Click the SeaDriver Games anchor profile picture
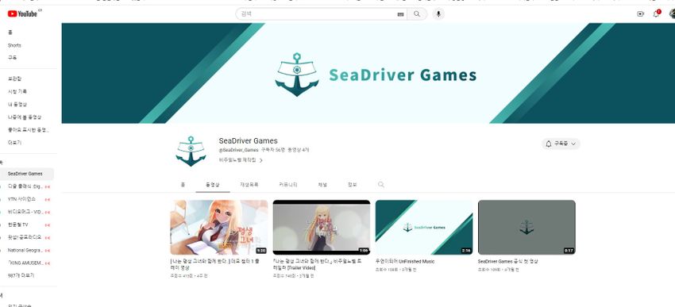Screen dimensions: 675x307 pos(191,151)
